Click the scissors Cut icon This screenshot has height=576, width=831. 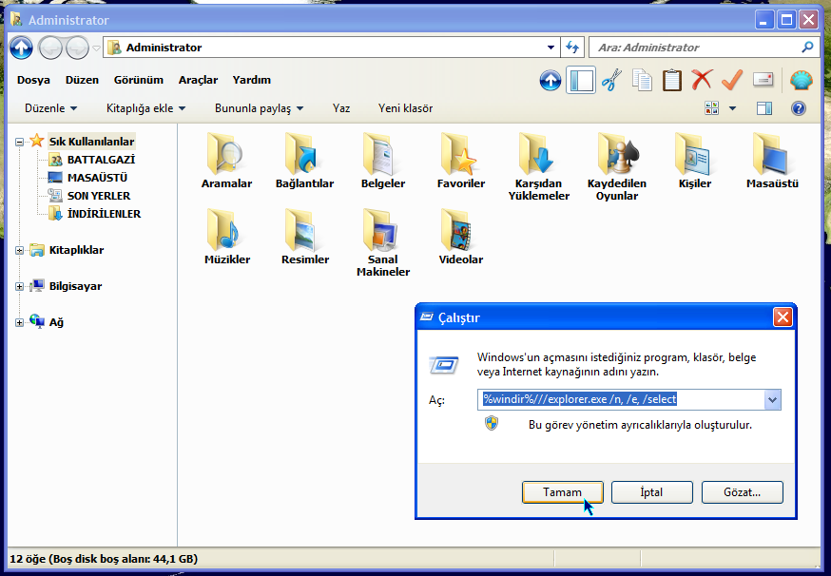coord(611,81)
